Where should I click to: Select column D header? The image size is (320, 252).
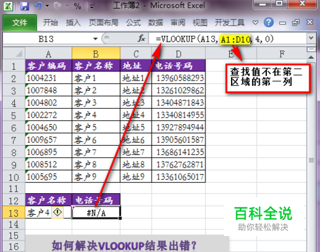coord(179,54)
